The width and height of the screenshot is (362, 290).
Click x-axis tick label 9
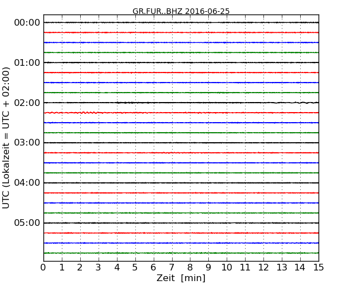208,267
